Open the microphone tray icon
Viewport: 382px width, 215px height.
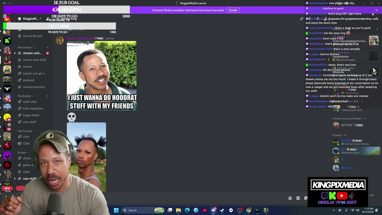click(x=346, y=210)
